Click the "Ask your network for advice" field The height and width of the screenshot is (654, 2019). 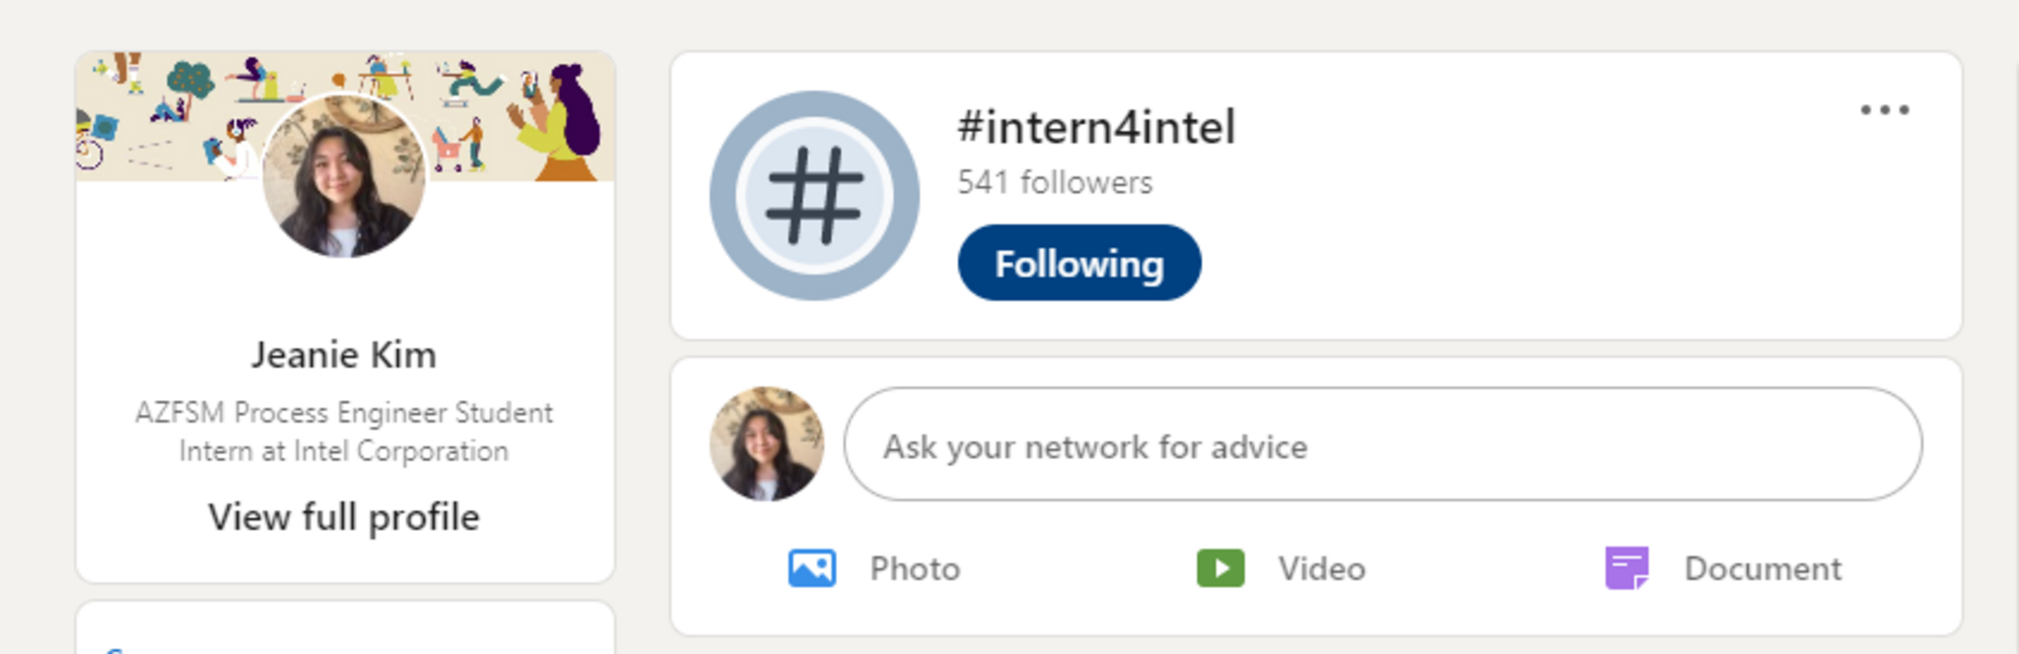pyautogui.click(x=1382, y=445)
